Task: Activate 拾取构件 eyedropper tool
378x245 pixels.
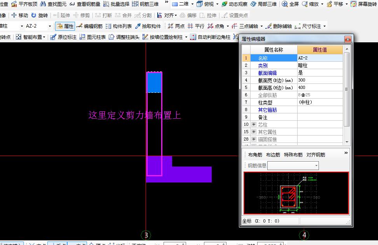Action: pyautogui.click(x=148, y=26)
